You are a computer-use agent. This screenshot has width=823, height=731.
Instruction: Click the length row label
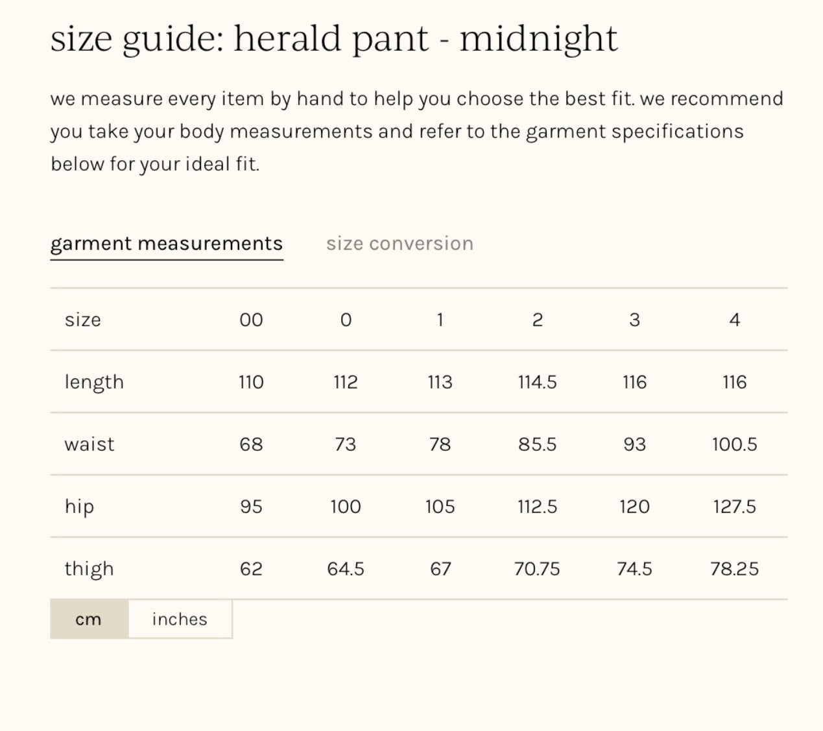pos(94,382)
